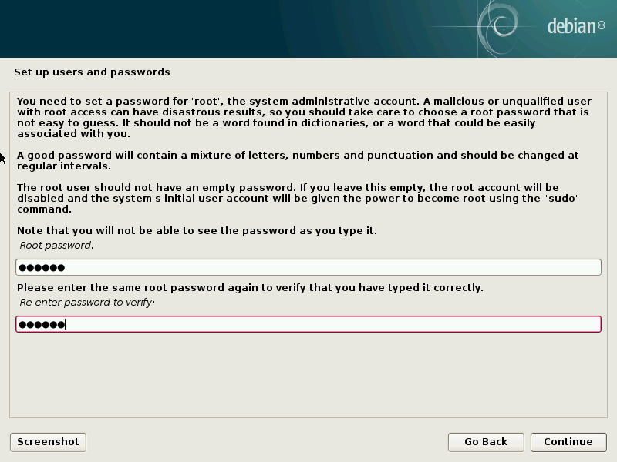This screenshot has height=462, width=617.
Task: Click the quoted "sudo" word in the description
Action: tap(562, 199)
